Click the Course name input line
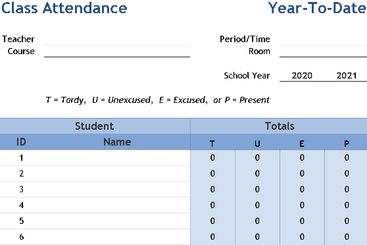367x245 pixels. (117, 51)
